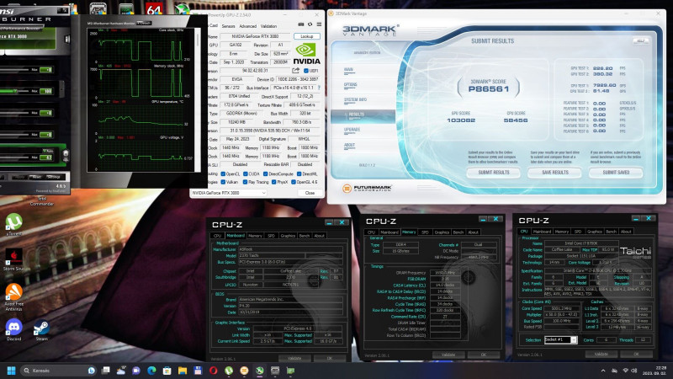The width and height of the screenshot is (673, 379).
Task: Select Upgrade in 3DMark Vantage sidebar
Action: [x=352, y=130]
